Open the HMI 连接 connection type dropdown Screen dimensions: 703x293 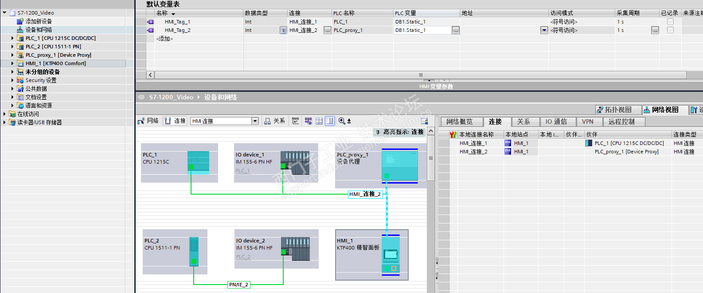254,121
